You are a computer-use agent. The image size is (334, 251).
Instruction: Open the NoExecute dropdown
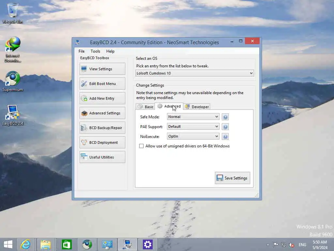[x=193, y=136]
